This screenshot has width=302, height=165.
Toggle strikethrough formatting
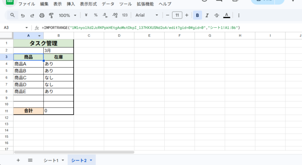pos(217,15)
